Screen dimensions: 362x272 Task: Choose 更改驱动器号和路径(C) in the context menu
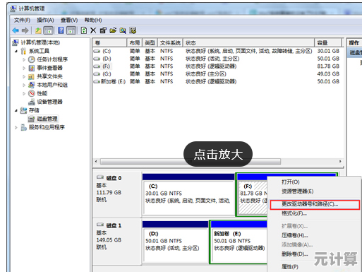315,204
